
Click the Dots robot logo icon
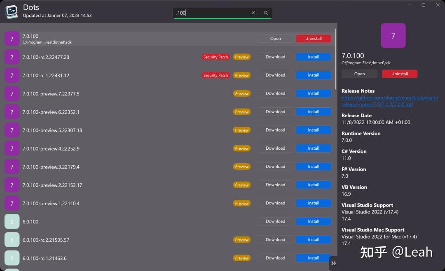coord(11,12)
